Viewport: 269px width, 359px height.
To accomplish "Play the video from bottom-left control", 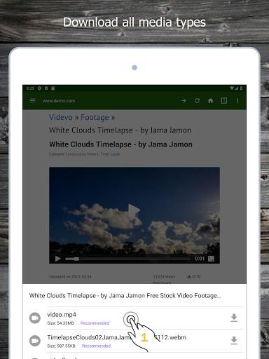I will [x=57, y=259].
